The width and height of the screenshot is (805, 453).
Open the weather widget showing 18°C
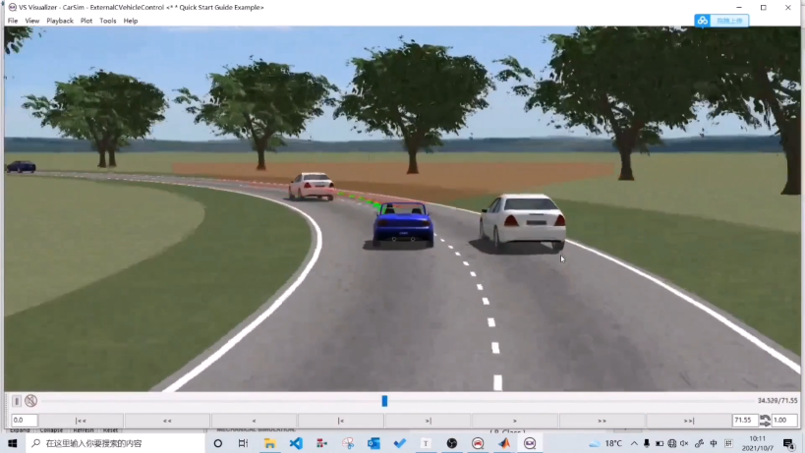605,443
